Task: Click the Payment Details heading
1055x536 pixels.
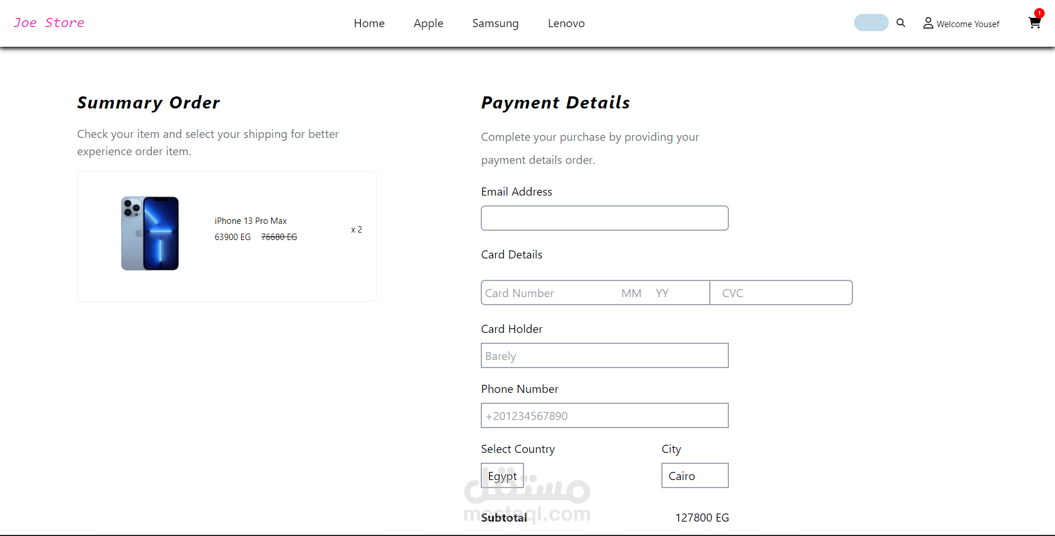Action: point(555,103)
